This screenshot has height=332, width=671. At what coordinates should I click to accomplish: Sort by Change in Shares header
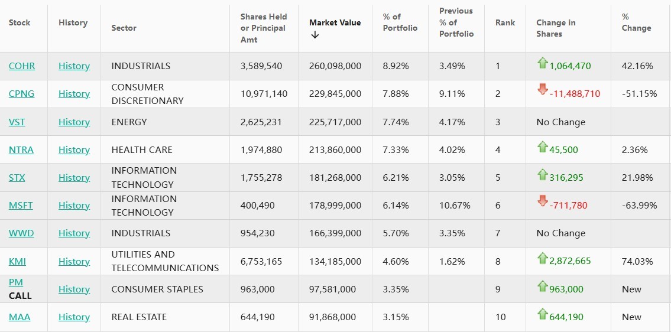click(x=555, y=28)
